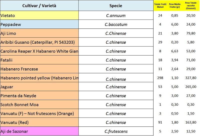Select the Aribibi Gusano cell

tap(39, 42)
